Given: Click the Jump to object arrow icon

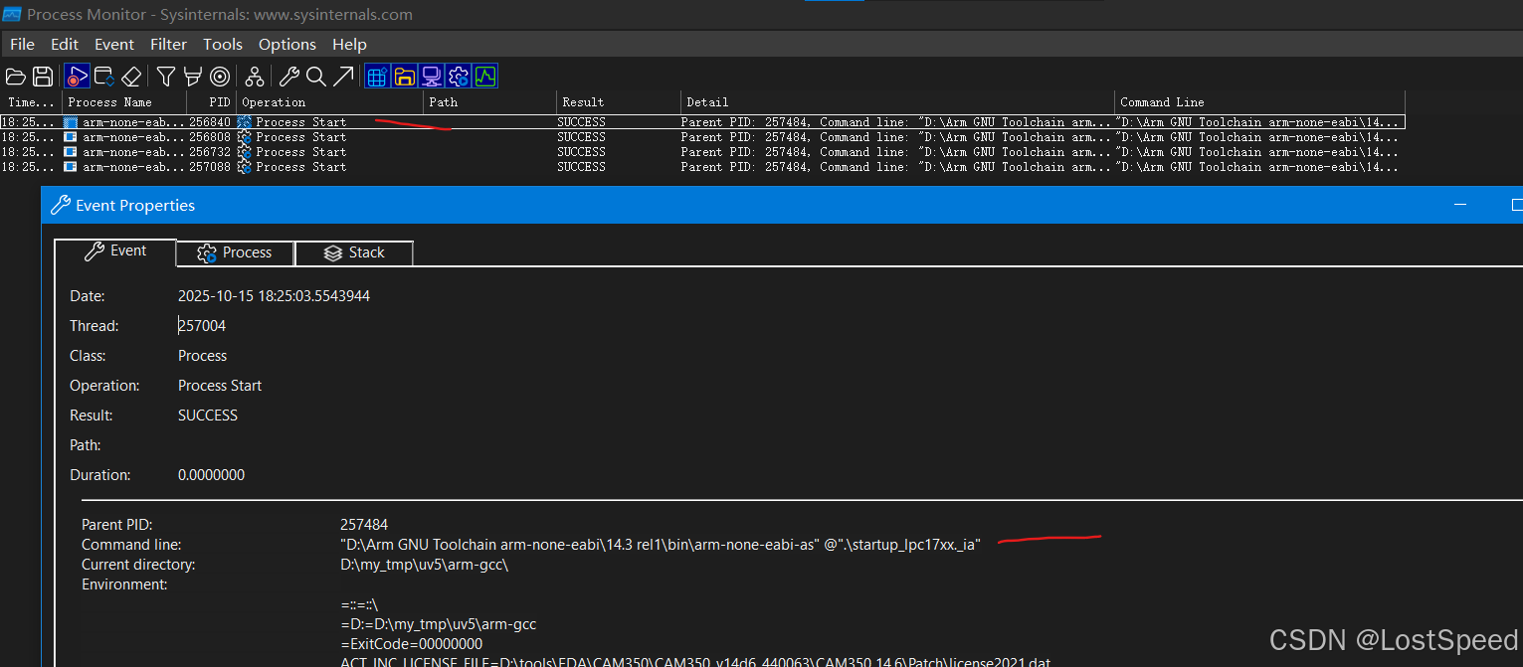Looking at the screenshot, I should (x=343, y=77).
